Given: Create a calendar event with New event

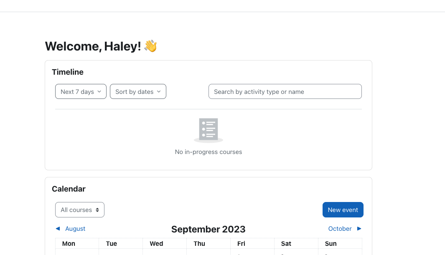Looking at the screenshot, I should point(343,210).
